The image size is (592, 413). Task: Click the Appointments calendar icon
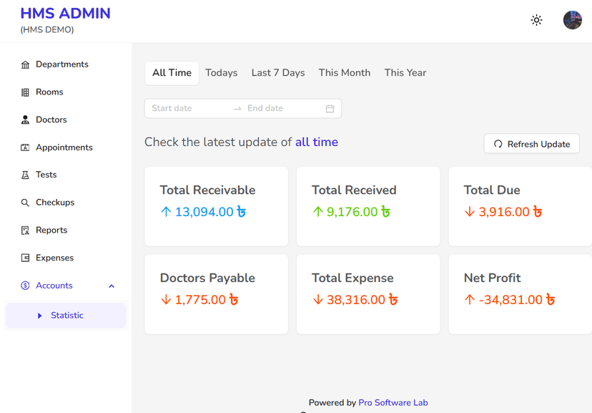tap(25, 147)
